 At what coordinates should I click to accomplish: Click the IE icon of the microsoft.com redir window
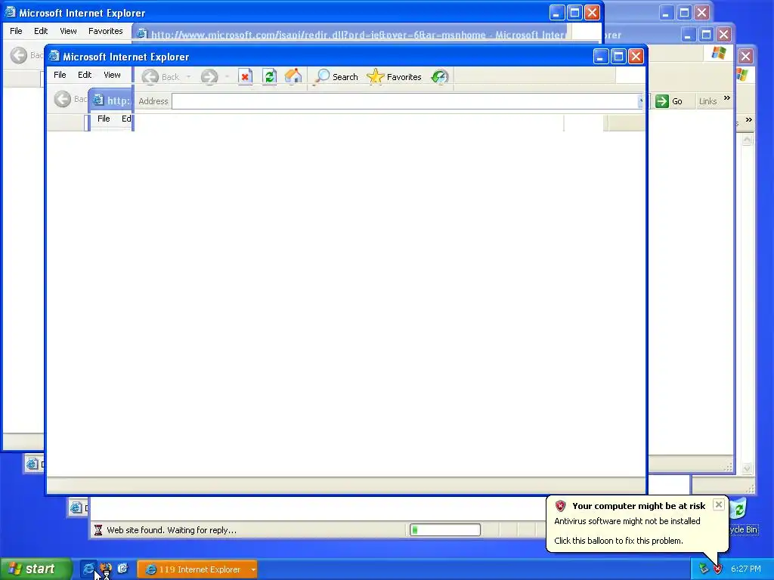(141, 34)
